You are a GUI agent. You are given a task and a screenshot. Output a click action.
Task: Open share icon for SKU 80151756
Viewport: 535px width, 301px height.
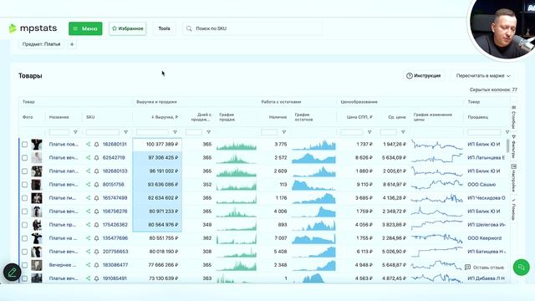pos(89,185)
